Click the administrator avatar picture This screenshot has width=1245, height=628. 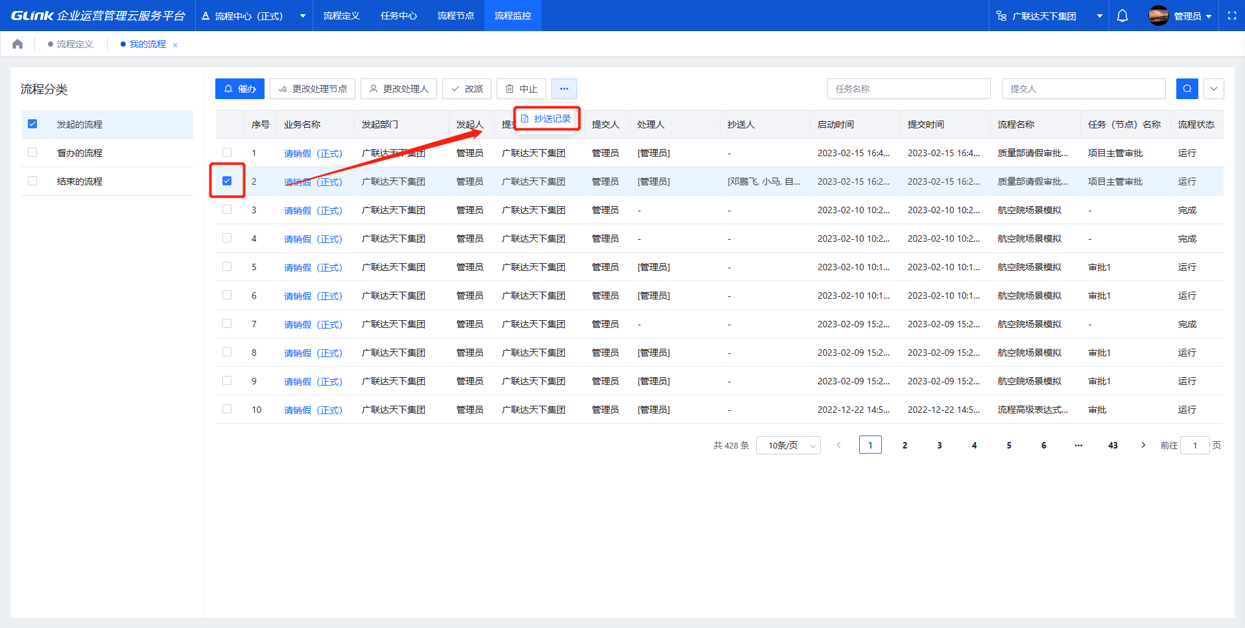tap(1159, 16)
